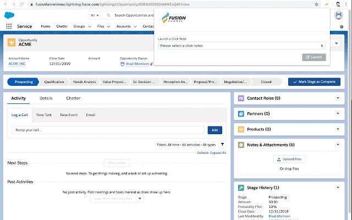
Task: Click the change owner icon after Brad Morrison
Action: point(152,64)
